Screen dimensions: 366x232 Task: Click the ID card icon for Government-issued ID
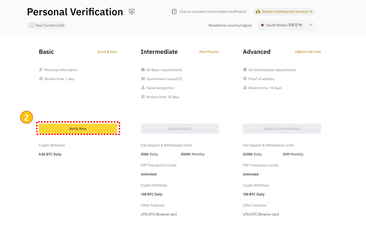click(x=143, y=79)
